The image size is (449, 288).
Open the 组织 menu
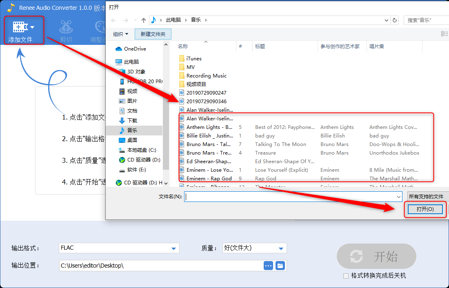tap(120, 34)
